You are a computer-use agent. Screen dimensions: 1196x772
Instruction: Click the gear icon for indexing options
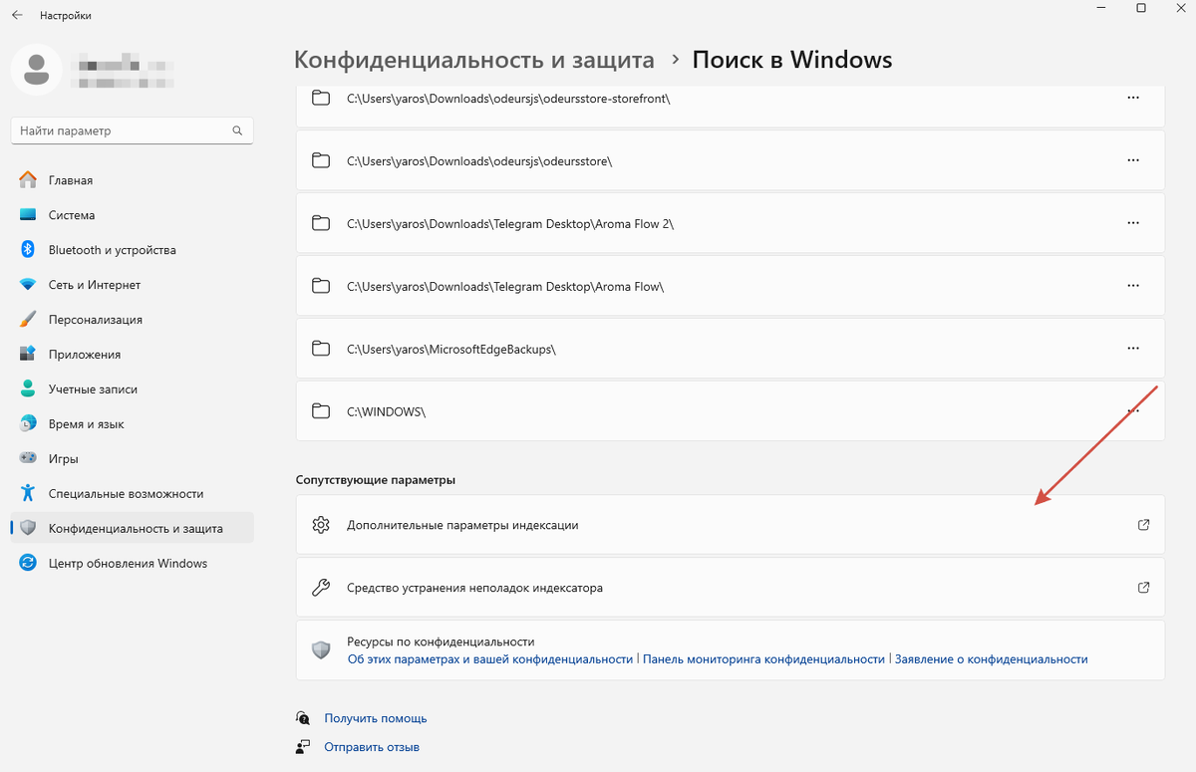[321, 525]
